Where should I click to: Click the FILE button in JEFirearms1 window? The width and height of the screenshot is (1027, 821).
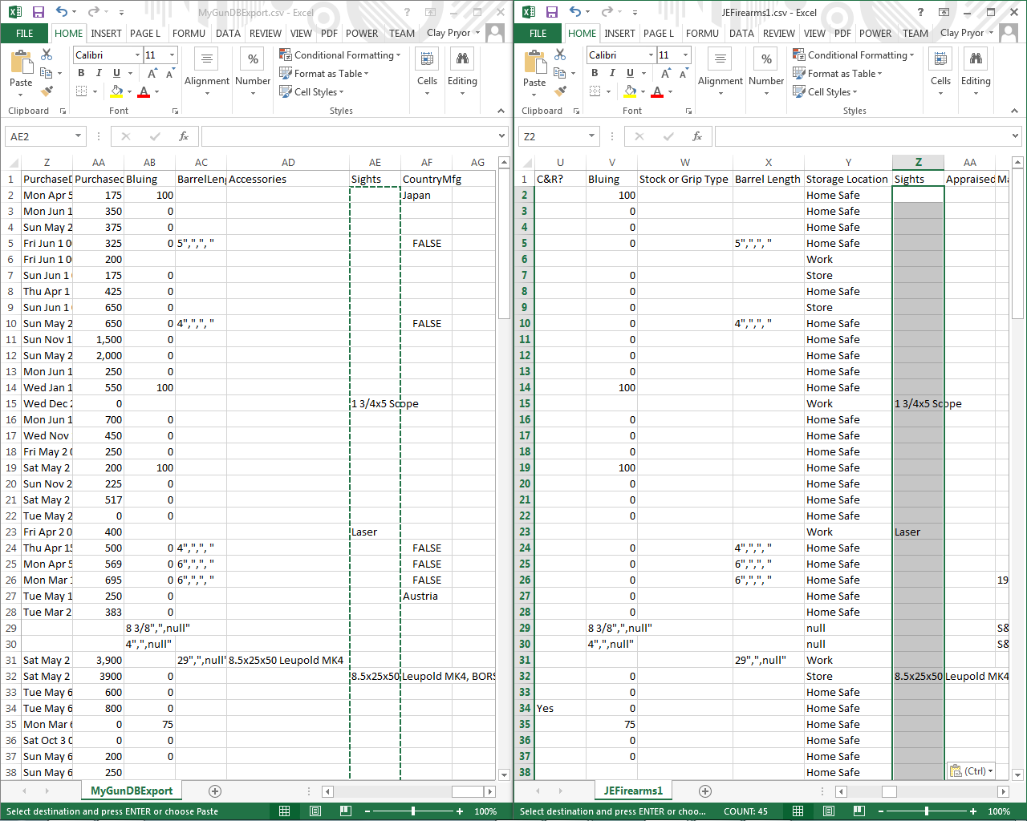pos(538,34)
